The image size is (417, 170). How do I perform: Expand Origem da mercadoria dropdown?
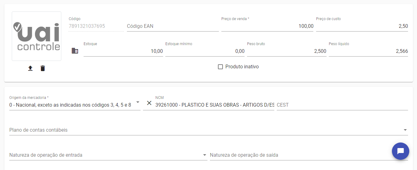click(138, 102)
